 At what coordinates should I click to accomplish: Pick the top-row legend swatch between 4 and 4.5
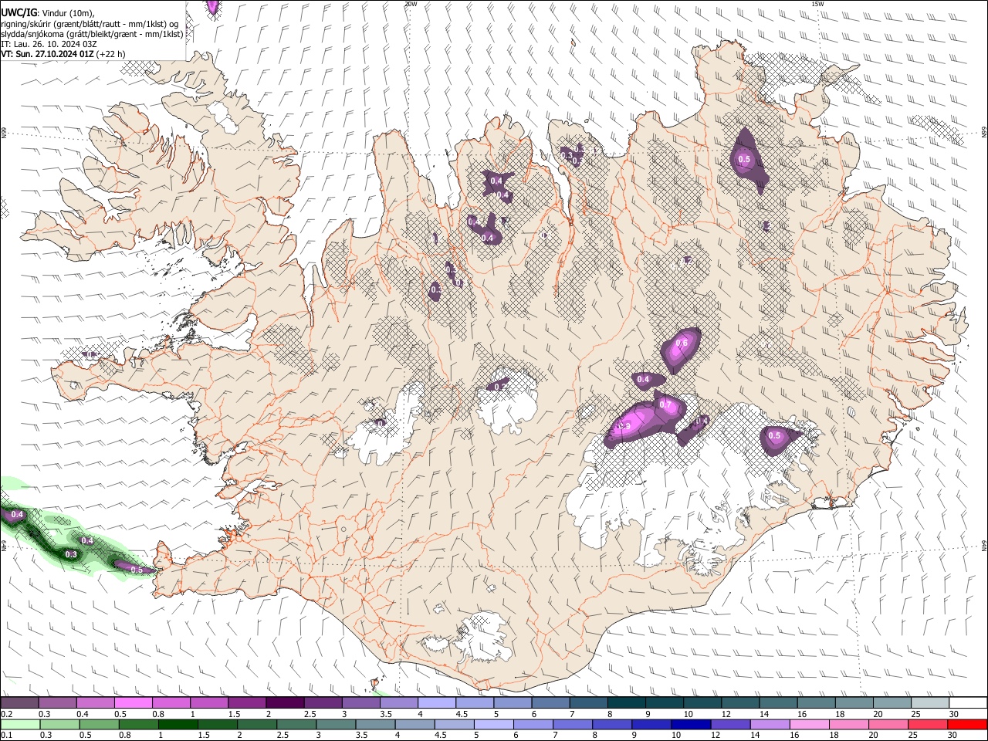435,703
